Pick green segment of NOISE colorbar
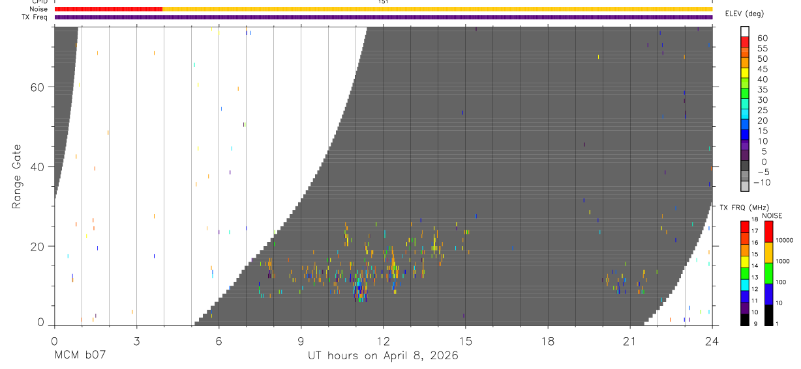Image resolution: width=801 pixels, height=369 pixels. [x=769, y=273]
